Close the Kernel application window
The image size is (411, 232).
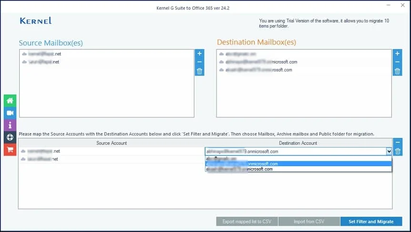pos(402,5)
